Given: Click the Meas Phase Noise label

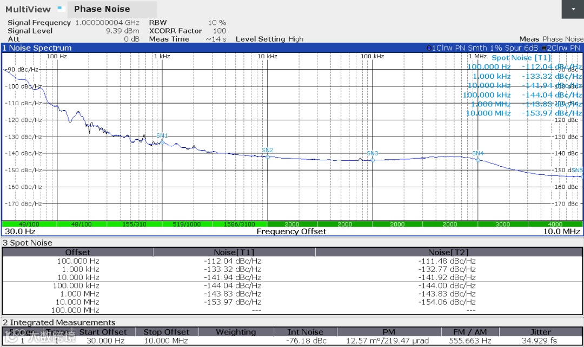Looking at the screenshot, I should pos(552,39).
